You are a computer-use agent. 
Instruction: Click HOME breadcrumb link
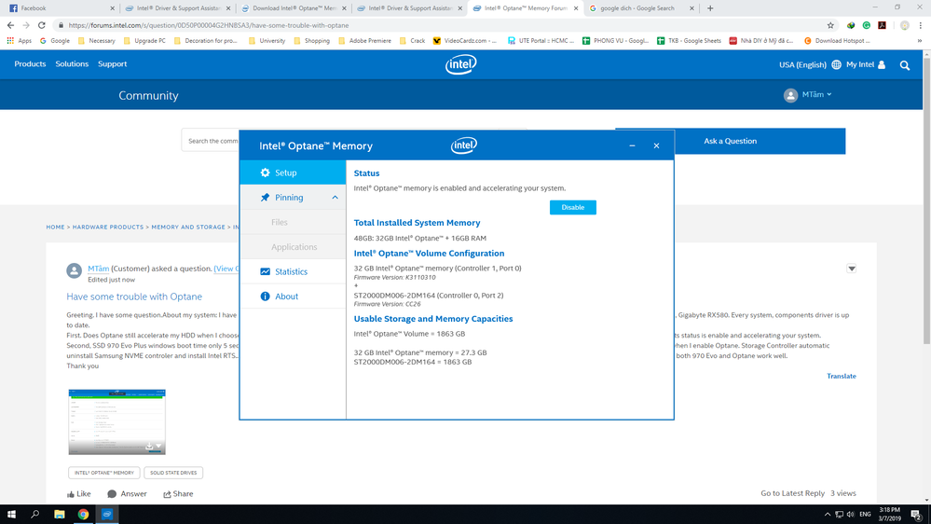[x=55, y=227]
